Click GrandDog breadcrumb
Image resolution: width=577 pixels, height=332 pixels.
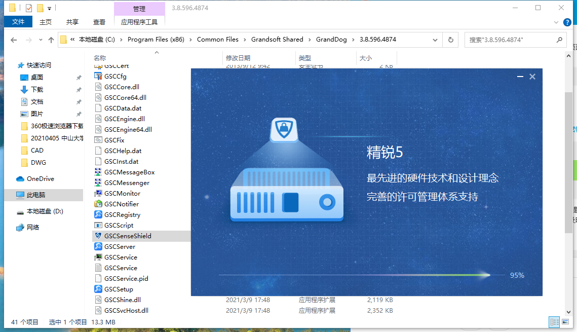click(331, 40)
